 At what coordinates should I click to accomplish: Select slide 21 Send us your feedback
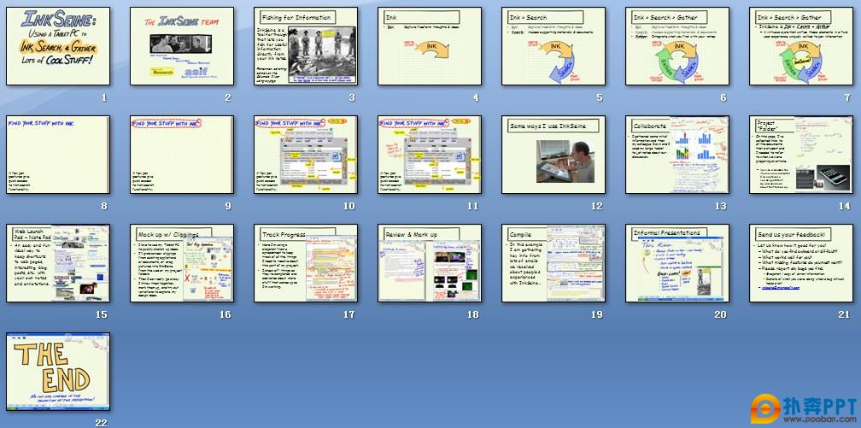point(801,262)
